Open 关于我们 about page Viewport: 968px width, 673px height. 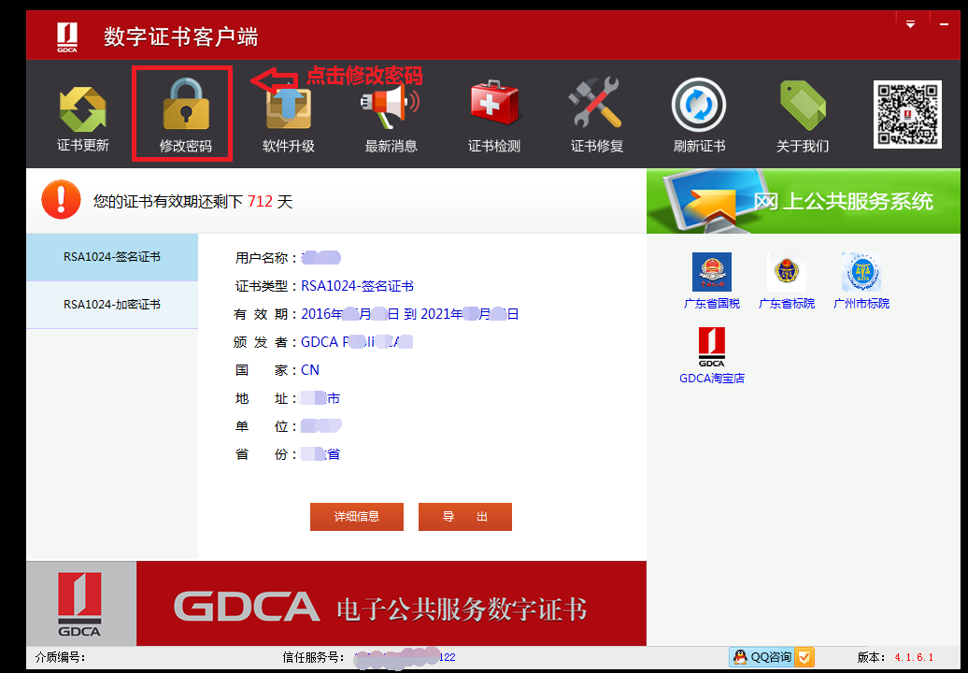point(801,112)
